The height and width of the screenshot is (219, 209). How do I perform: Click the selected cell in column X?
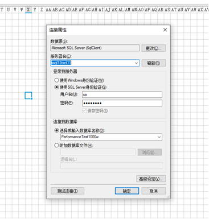[x=28, y=96]
